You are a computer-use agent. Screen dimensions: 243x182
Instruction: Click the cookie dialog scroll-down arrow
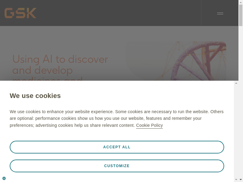coord(236,180)
